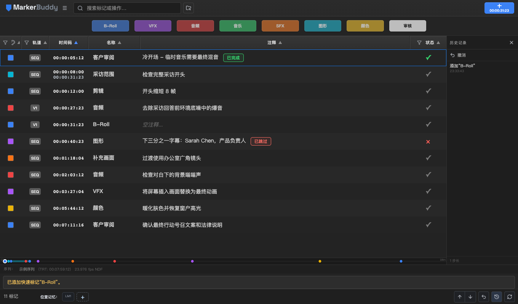
Task: Toggle status checkmark for 颜色 row
Action: click(428, 208)
